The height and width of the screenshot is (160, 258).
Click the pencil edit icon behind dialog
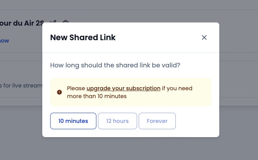(53, 22)
